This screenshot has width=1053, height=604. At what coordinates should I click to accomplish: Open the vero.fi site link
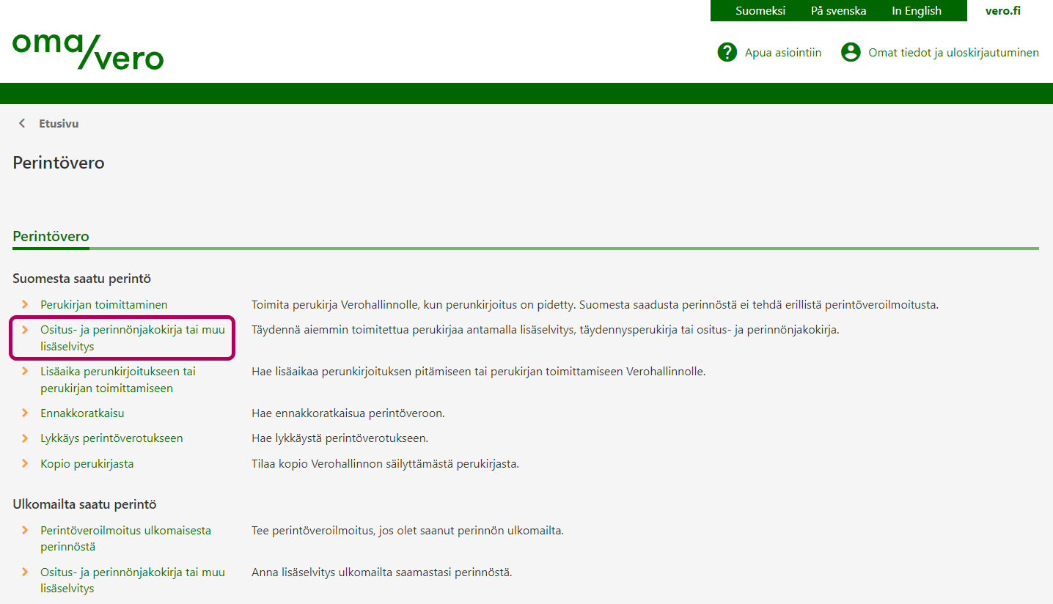[1002, 11]
